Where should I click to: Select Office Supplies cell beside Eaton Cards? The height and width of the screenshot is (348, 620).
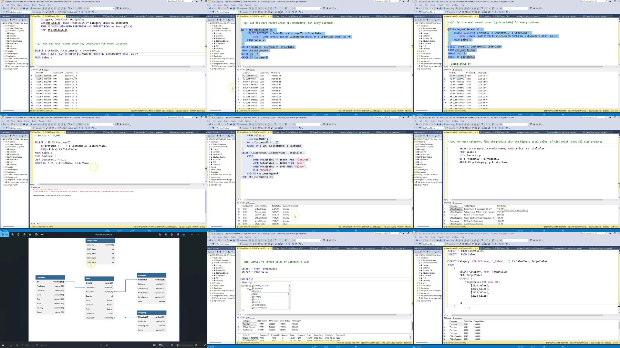click(456, 209)
